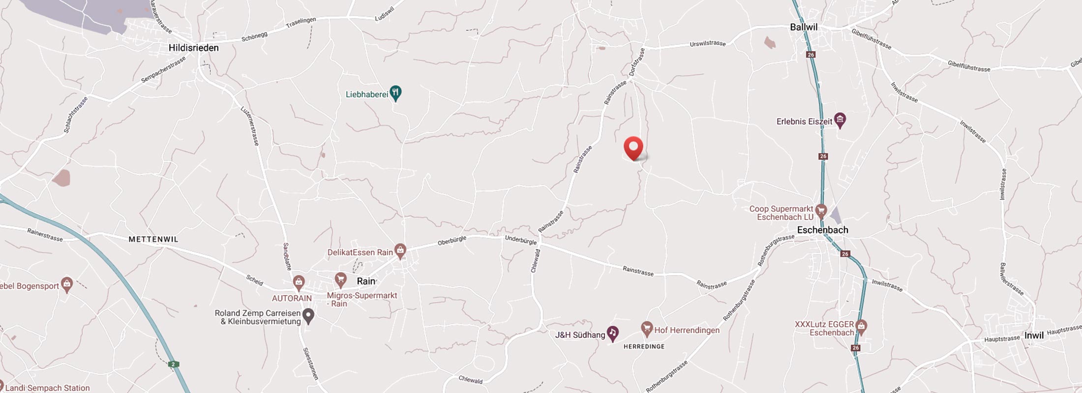
Task: Click the Inwil town label
Action: (x=1034, y=336)
